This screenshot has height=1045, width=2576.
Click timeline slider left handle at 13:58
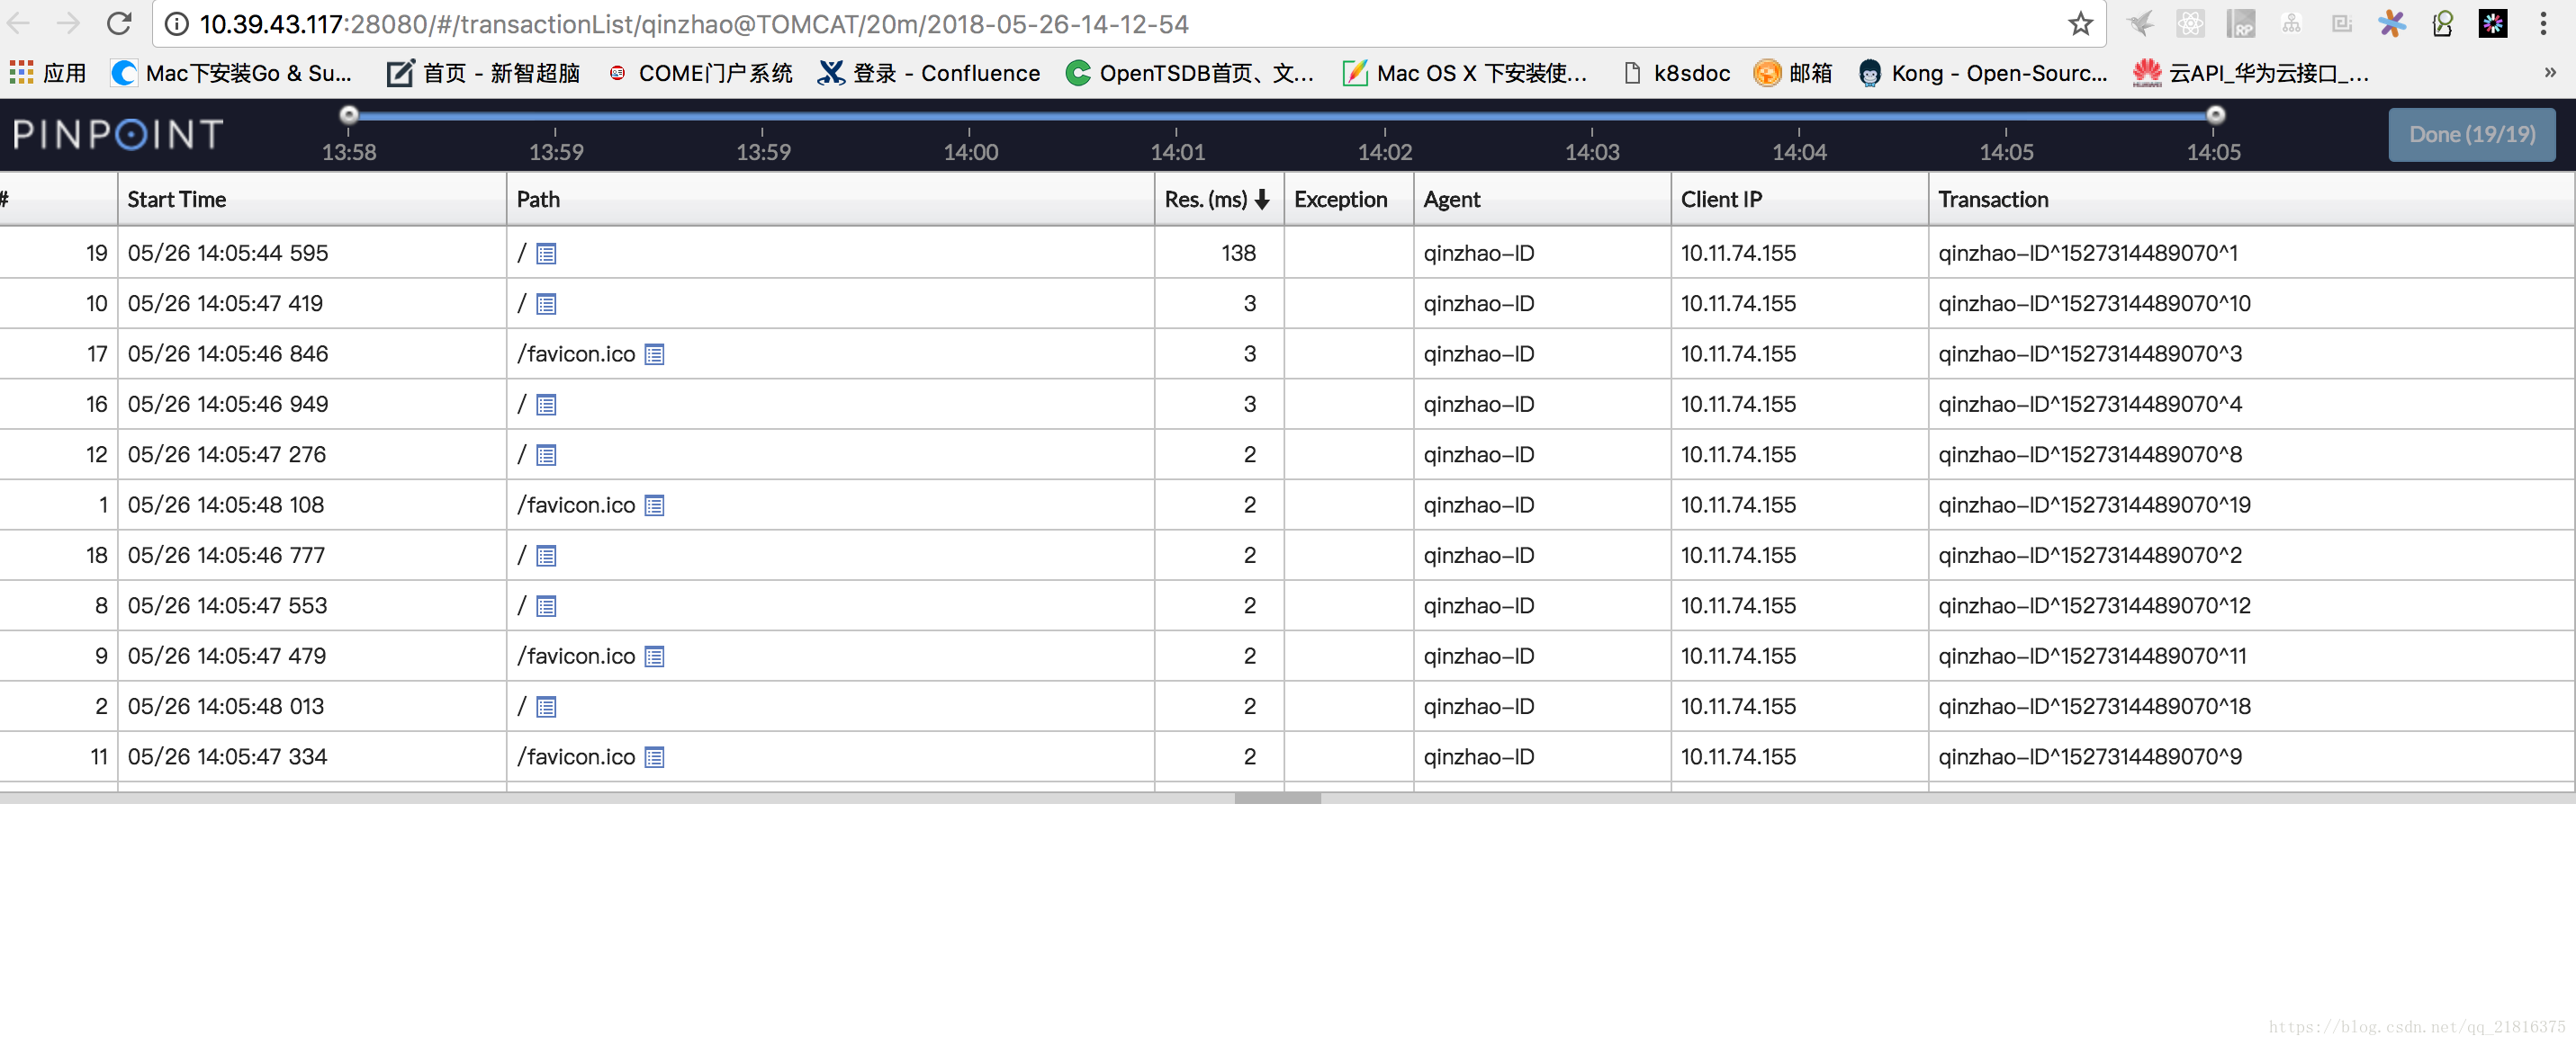click(349, 115)
